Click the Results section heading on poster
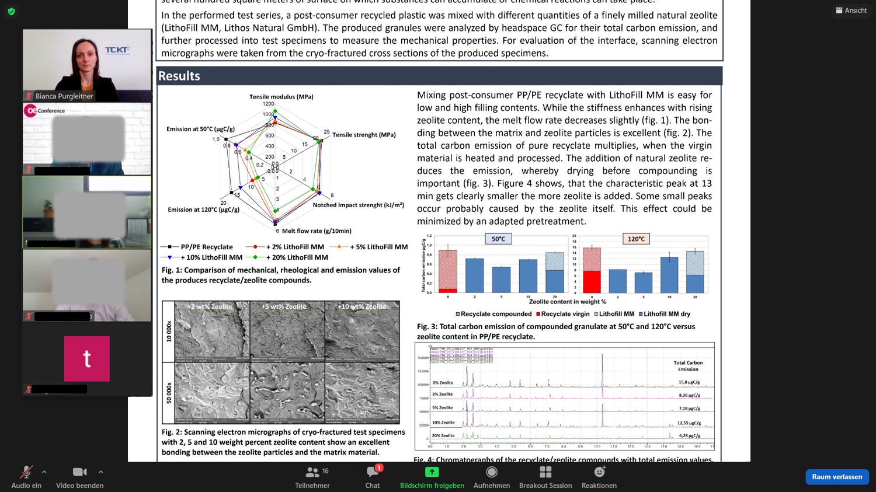 click(x=179, y=76)
